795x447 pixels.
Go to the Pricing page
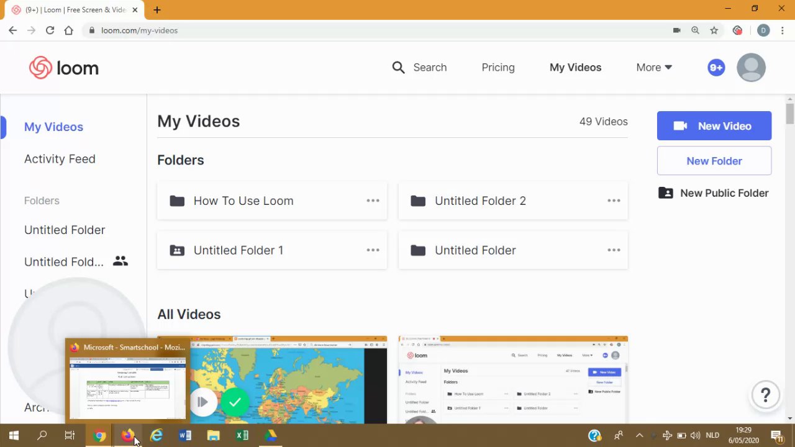(498, 67)
